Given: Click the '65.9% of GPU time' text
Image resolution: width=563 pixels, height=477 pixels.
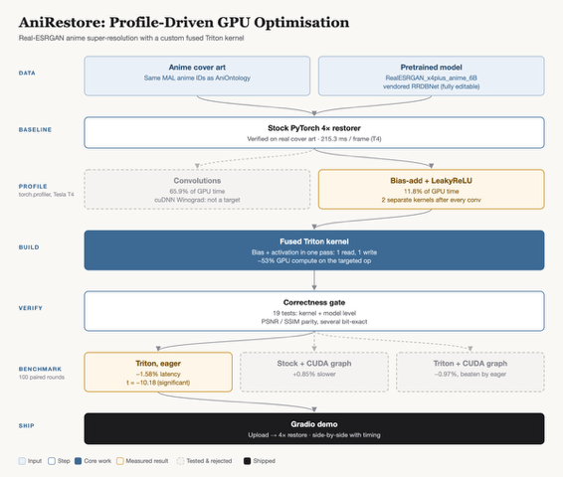Looking at the screenshot, I should click(197, 191).
